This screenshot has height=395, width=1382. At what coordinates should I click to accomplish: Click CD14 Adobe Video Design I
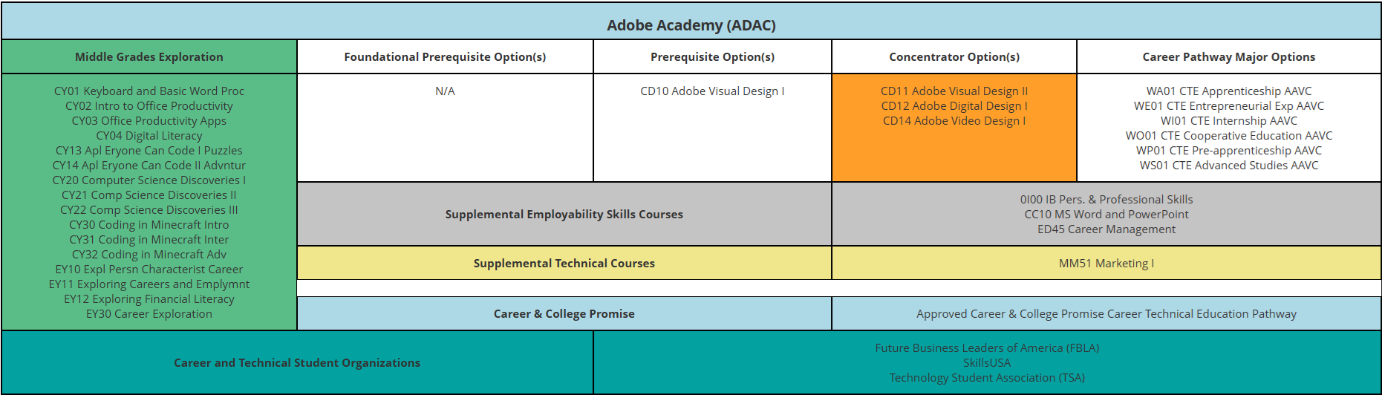click(954, 121)
